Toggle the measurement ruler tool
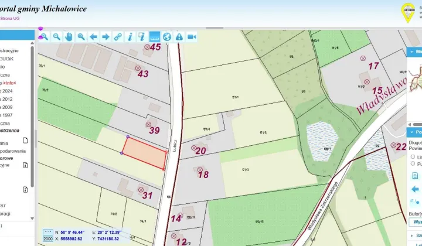The width and height of the screenshot is (422, 246). pyautogui.click(x=155, y=36)
